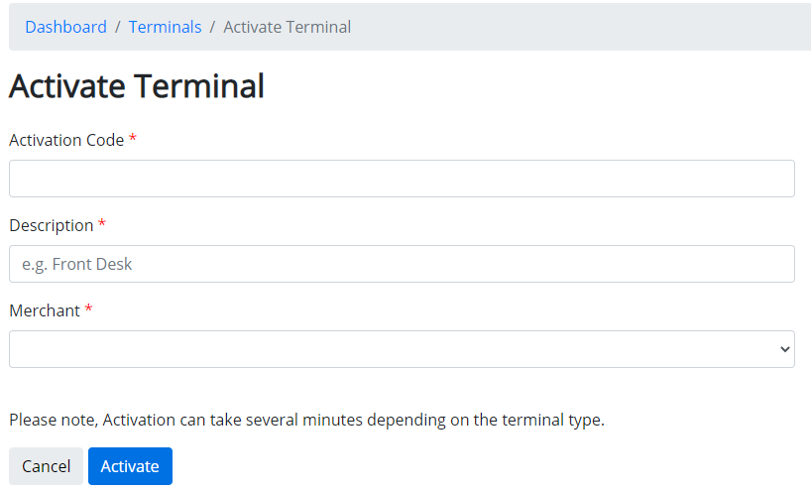
Task: Click the Description field label
Action: coord(51,225)
